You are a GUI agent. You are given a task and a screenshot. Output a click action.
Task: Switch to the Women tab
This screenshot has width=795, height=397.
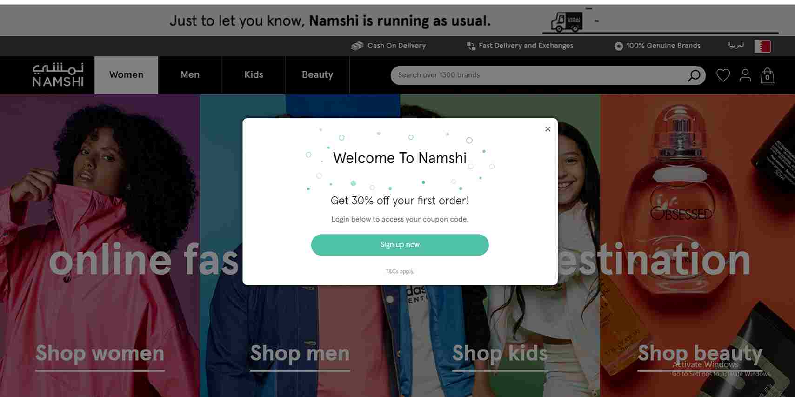[x=126, y=75]
